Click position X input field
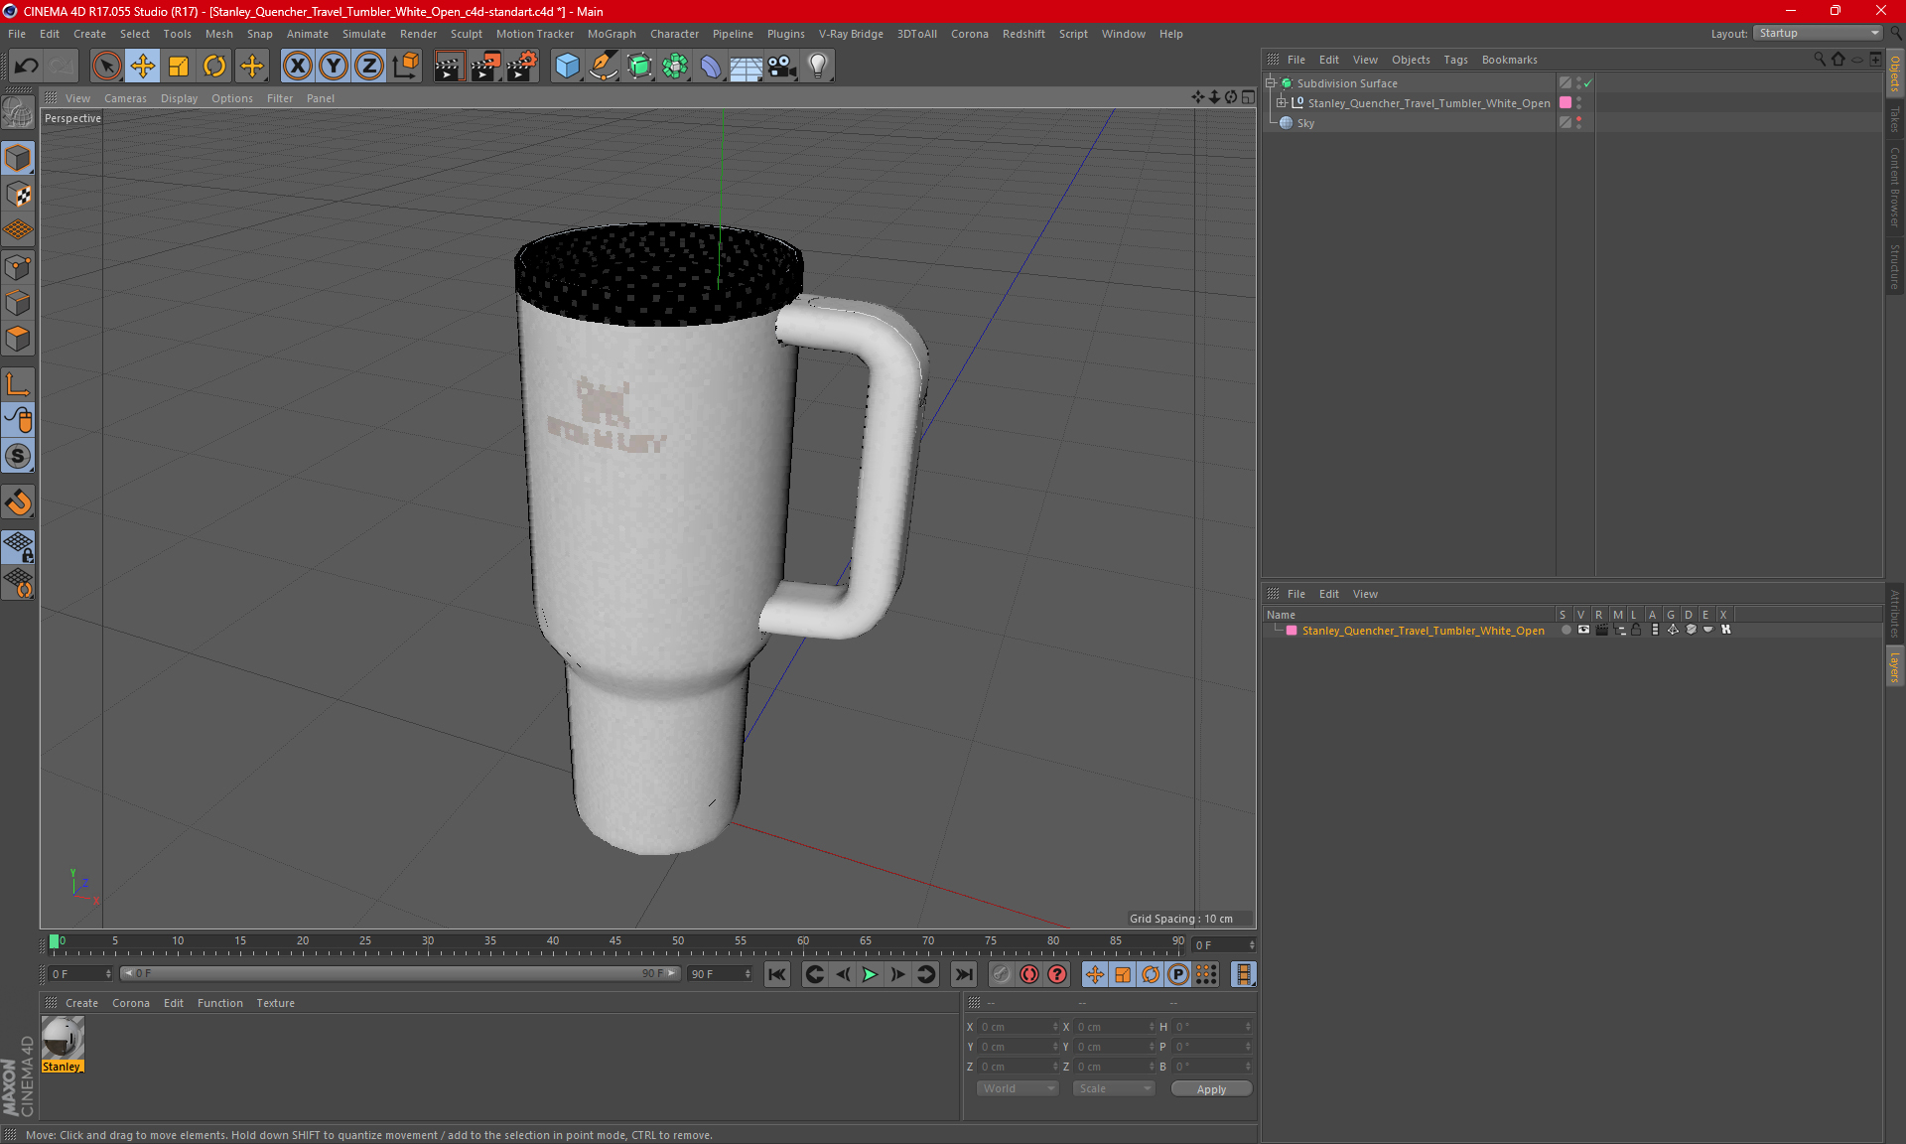The width and height of the screenshot is (1906, 1144). pyautogui.click(x=1019, y=1027)
